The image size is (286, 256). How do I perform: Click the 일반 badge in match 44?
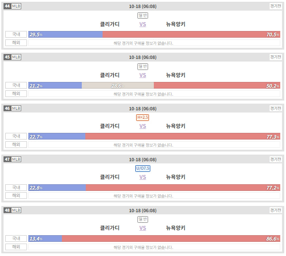(143, 16)
